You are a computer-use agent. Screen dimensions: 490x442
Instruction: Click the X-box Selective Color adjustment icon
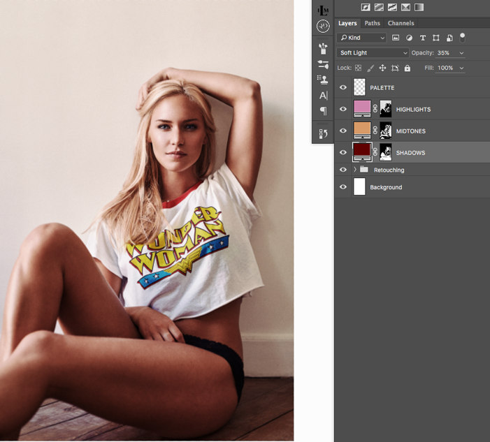coord(405,7)
